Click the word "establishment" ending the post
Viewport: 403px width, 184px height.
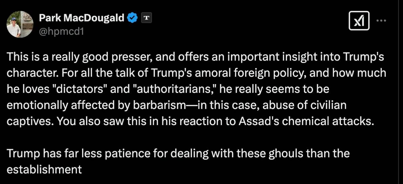(x=44, y=169)
